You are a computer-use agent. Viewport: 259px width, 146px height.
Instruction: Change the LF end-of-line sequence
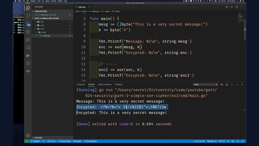click(x=228, y=141)
